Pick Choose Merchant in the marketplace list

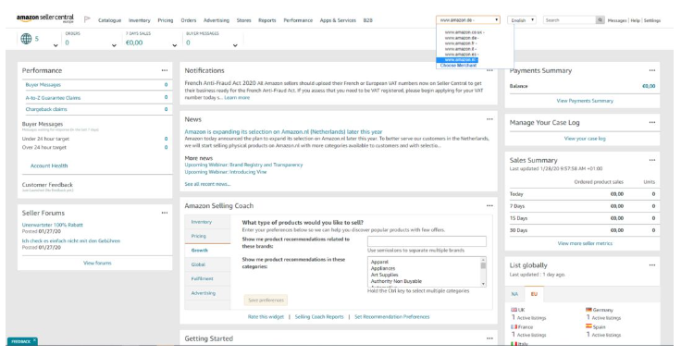coord(458,66)
